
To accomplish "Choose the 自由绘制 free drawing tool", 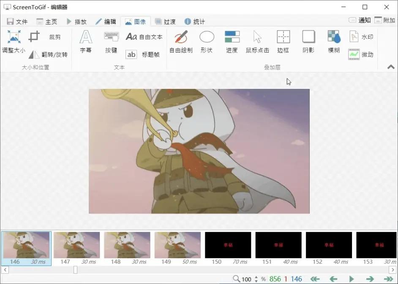I will 181,42.
